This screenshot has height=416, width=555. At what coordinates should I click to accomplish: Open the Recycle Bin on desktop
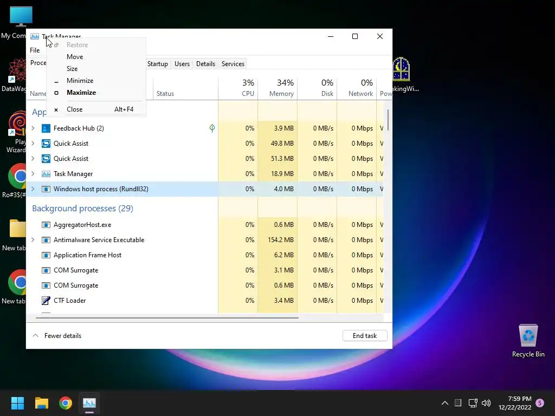528,341
